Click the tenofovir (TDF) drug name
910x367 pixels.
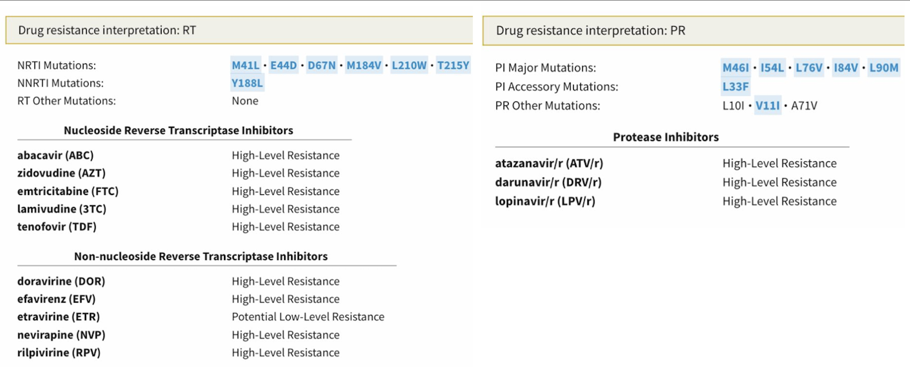tap(57, 227)
